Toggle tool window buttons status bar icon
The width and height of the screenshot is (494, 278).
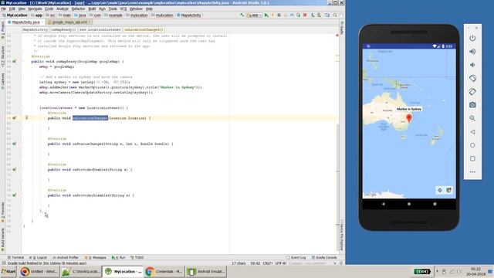(3, 263)
